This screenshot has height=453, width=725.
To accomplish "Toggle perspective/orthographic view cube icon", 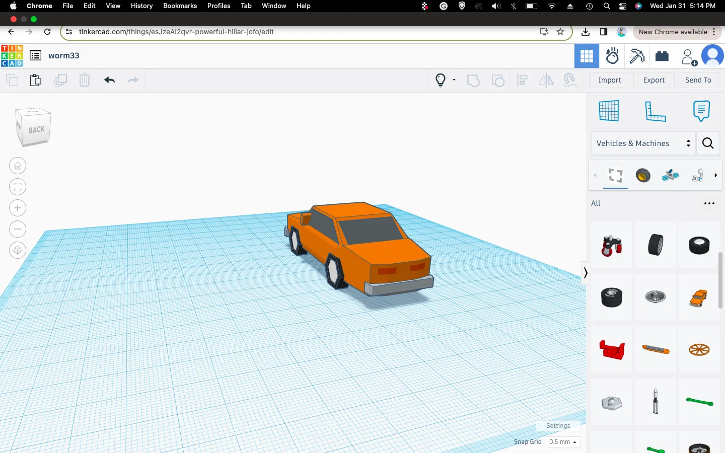I will coord(18,250).
